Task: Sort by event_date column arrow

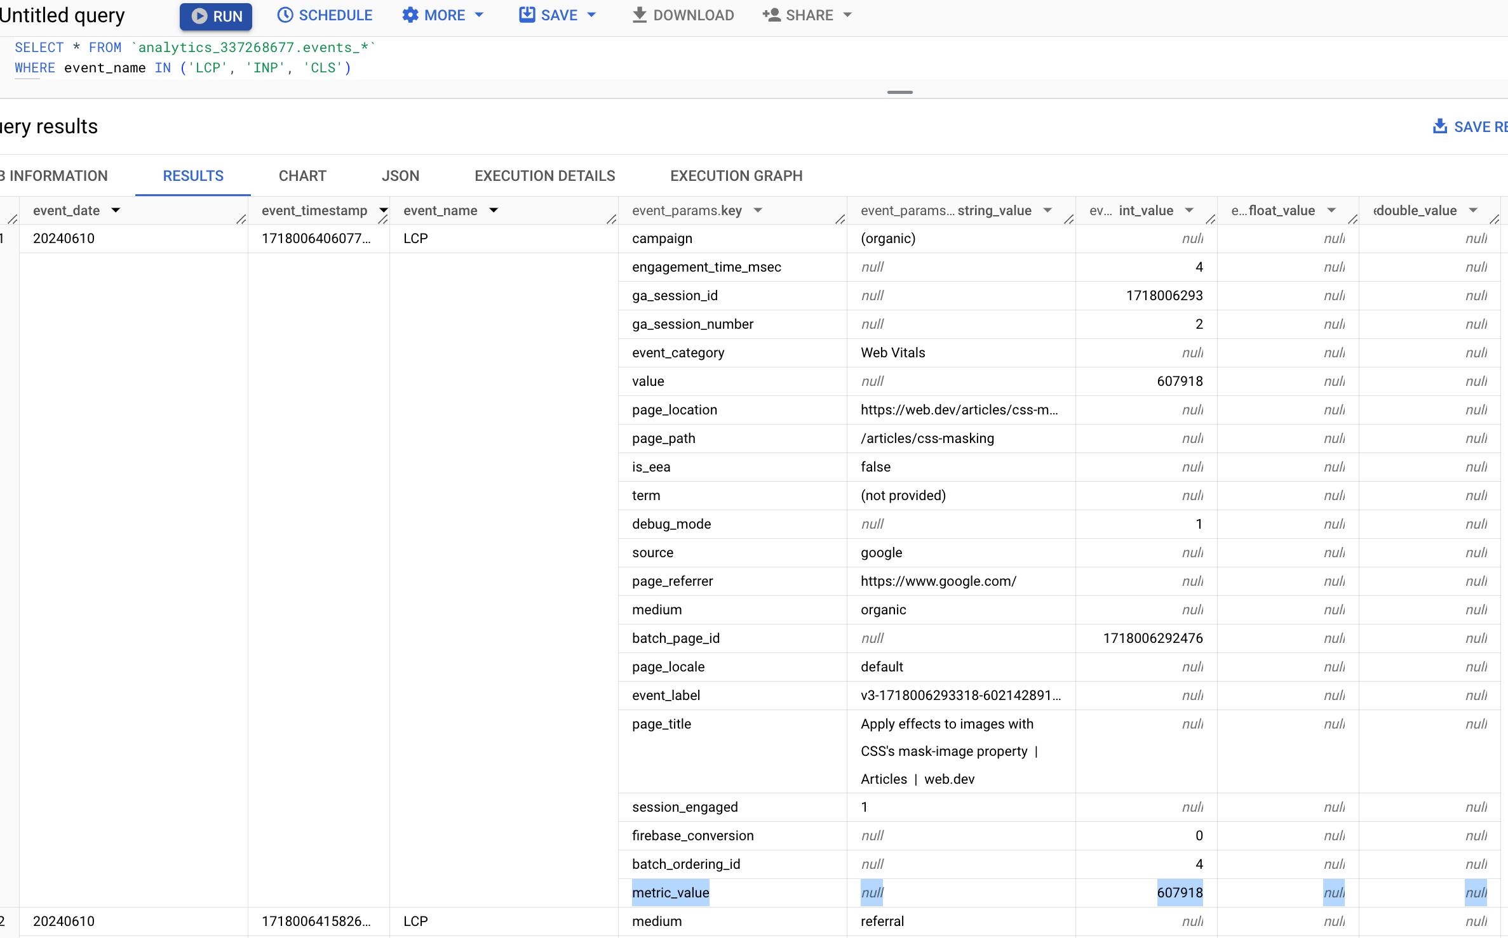Action: pyautogui.click(x=117, y=209)
